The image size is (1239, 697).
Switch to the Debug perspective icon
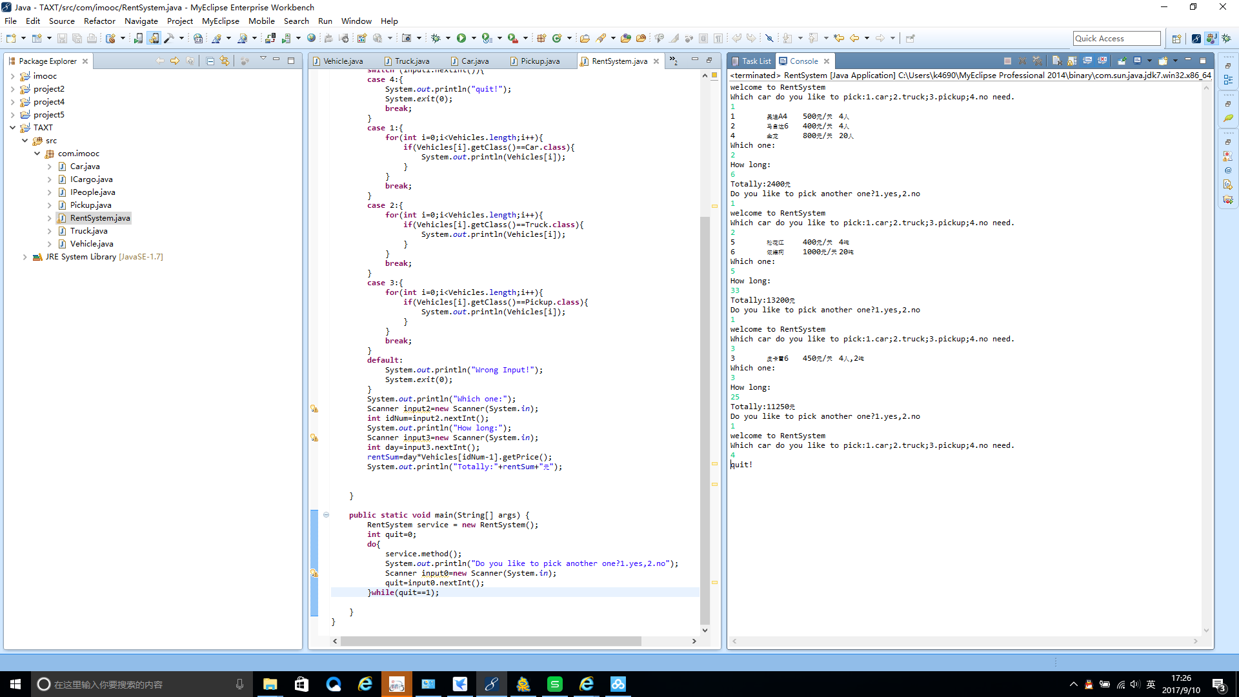click(x=1227, y=39)
